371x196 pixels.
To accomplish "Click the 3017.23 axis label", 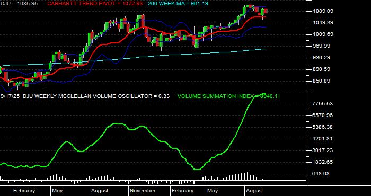I will (323, 150).
